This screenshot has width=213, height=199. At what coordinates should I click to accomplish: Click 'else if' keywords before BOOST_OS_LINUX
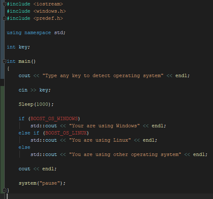point(29,133)
